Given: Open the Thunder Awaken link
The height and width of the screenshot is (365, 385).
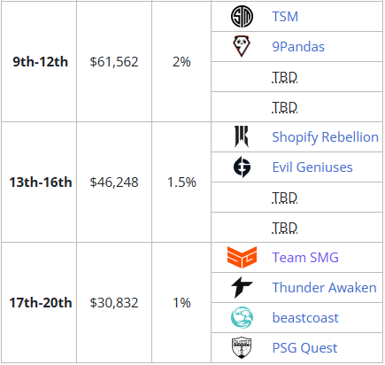Looking at the screenshot, I should click(324, 288).
